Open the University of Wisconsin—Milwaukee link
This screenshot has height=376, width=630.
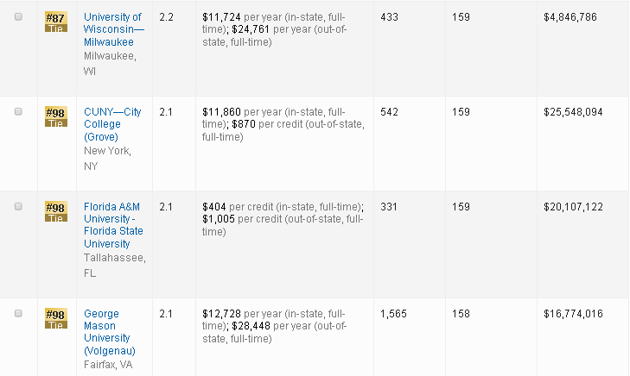(x=112, y=29)
